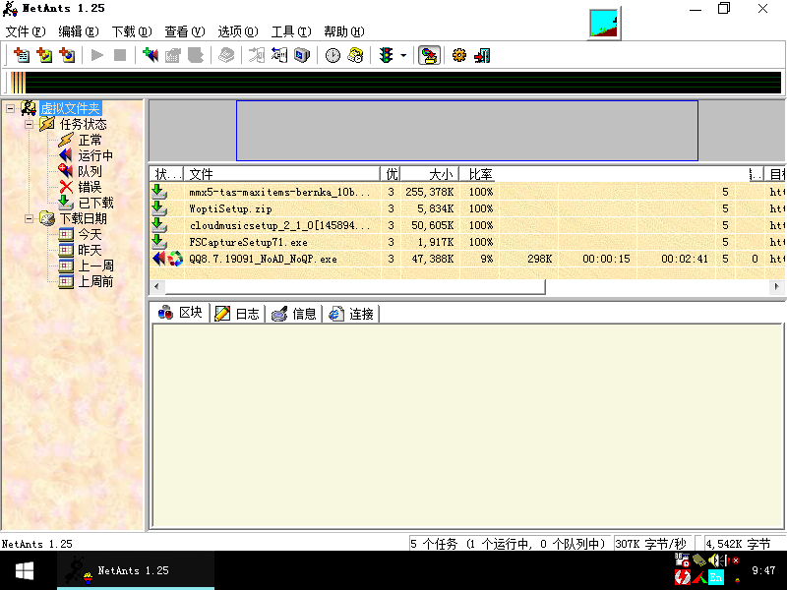Viewport: 787px width, 590px height.
Task: Collapse the 任务状态 tree branch
Action: coord(30,124)
